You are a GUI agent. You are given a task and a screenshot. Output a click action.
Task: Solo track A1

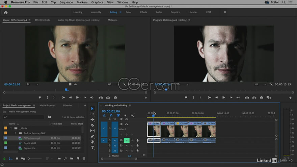[132, 140]
